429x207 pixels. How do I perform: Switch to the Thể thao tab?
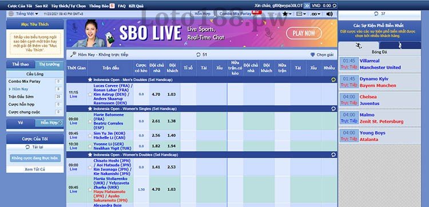(x=21, y=65)
